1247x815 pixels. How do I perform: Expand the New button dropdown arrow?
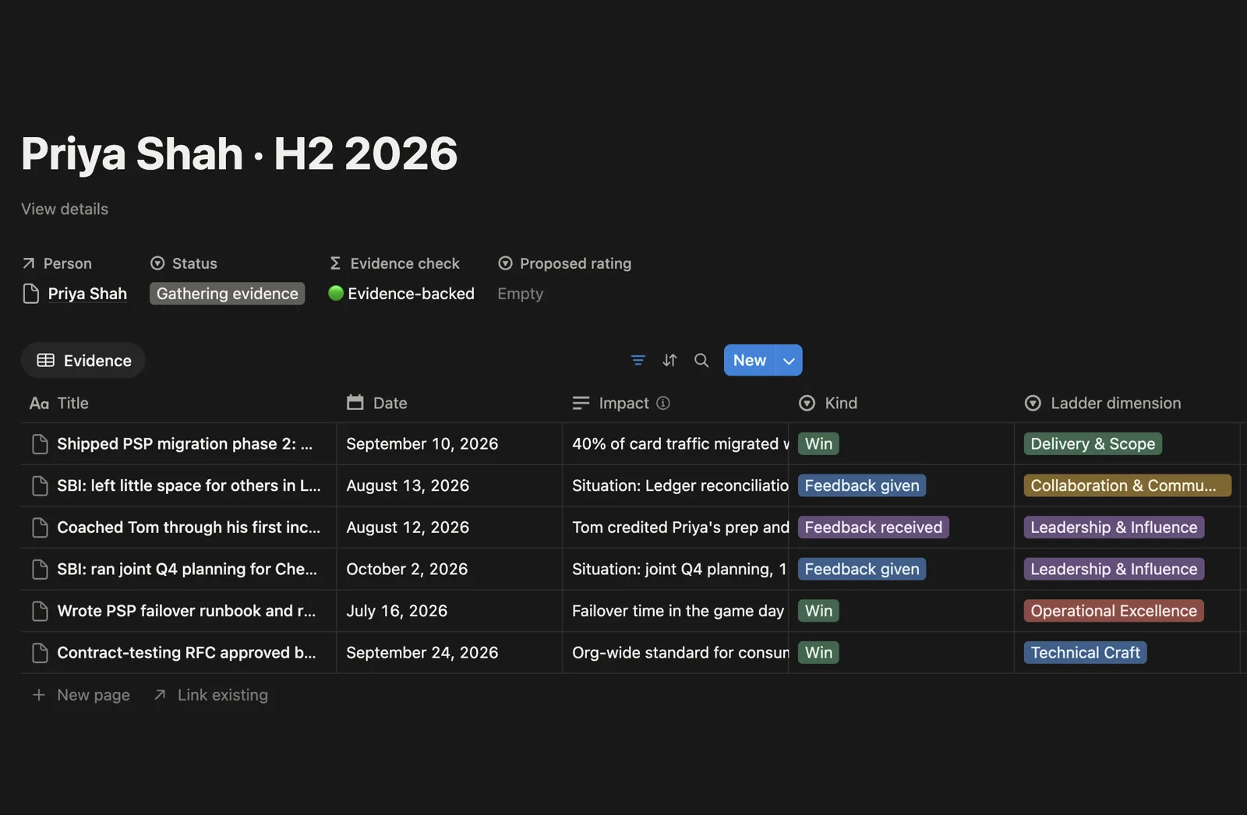point(790,360)
